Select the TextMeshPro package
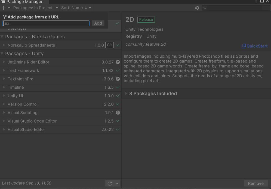This screenshot has width=271, height=189. [61, 79]
